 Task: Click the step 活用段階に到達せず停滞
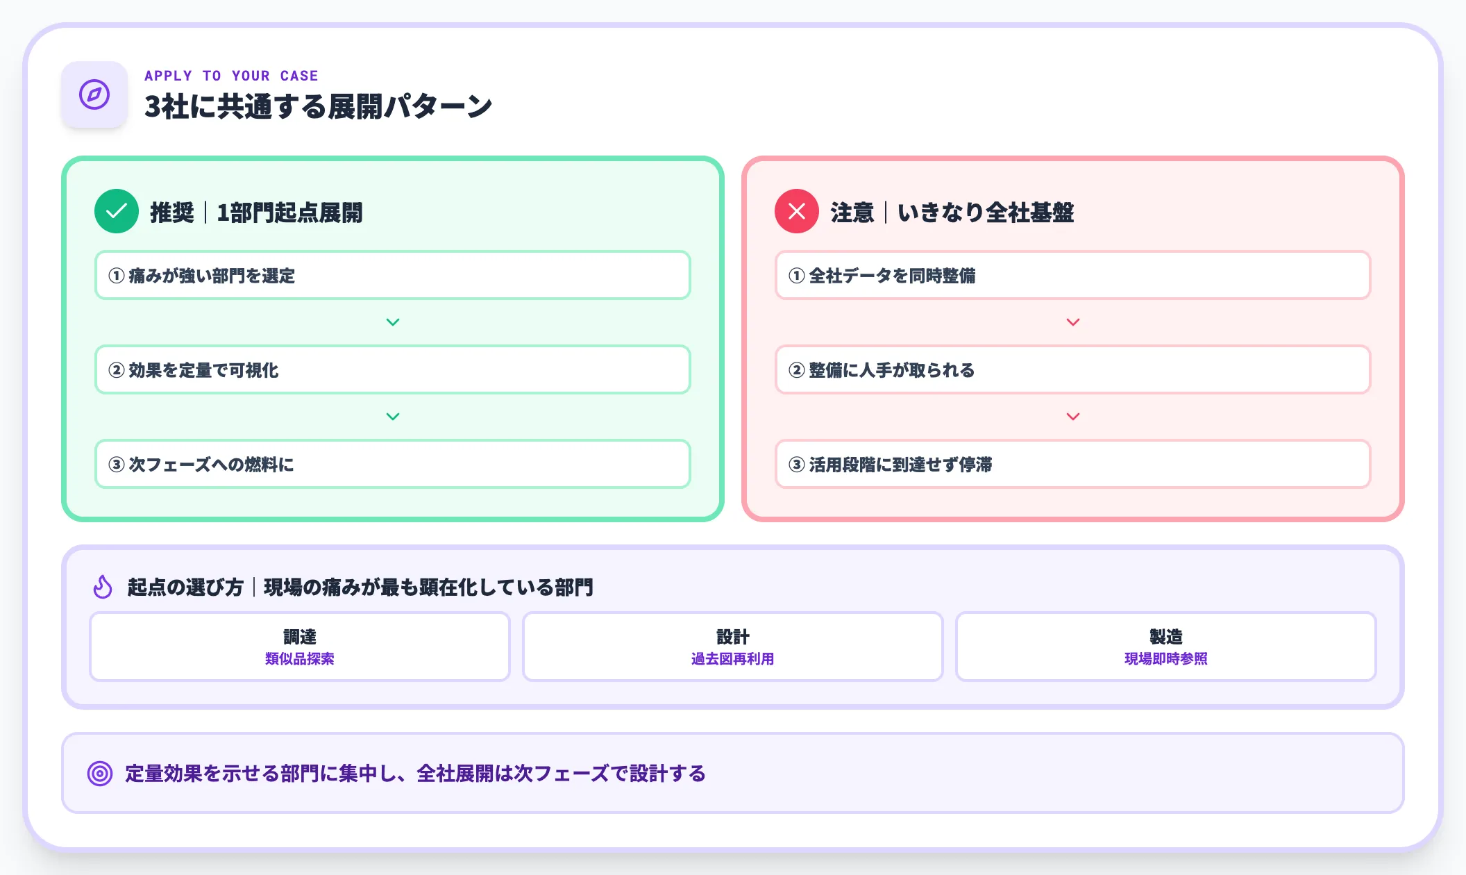point(1073,465)
